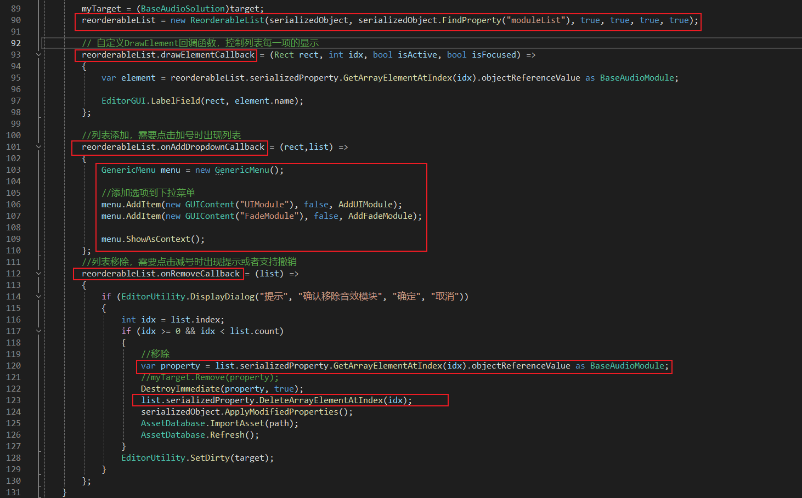Select the "UIModule" string literal
The image size is (802, 498).
264,205
